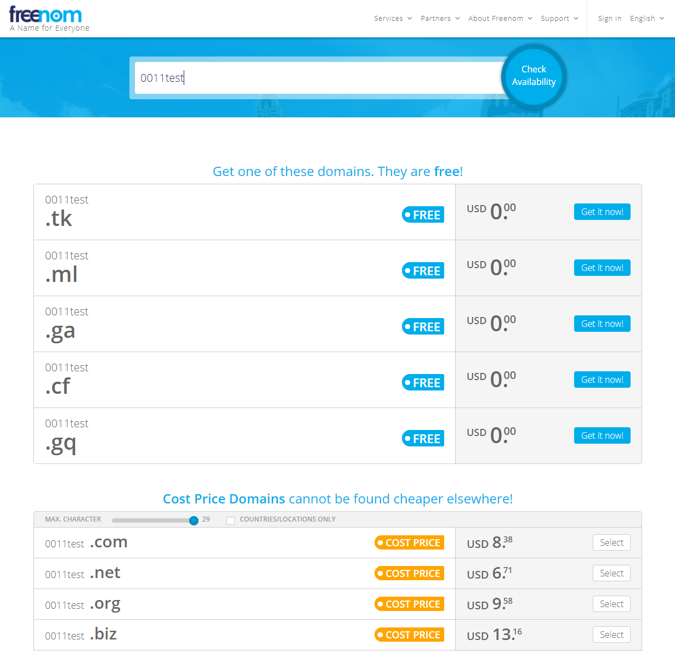This screenshot has height=651, width=675.
Task: Click the 0011test .ga domain name
Action: click(66, 324)
